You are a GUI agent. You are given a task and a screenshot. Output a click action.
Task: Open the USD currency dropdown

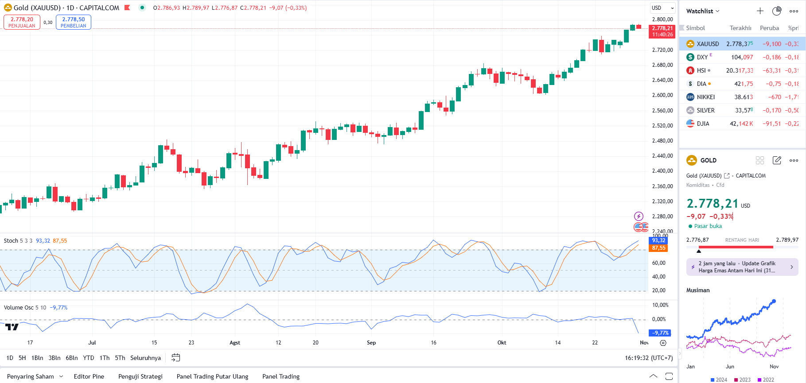point(662,8)
